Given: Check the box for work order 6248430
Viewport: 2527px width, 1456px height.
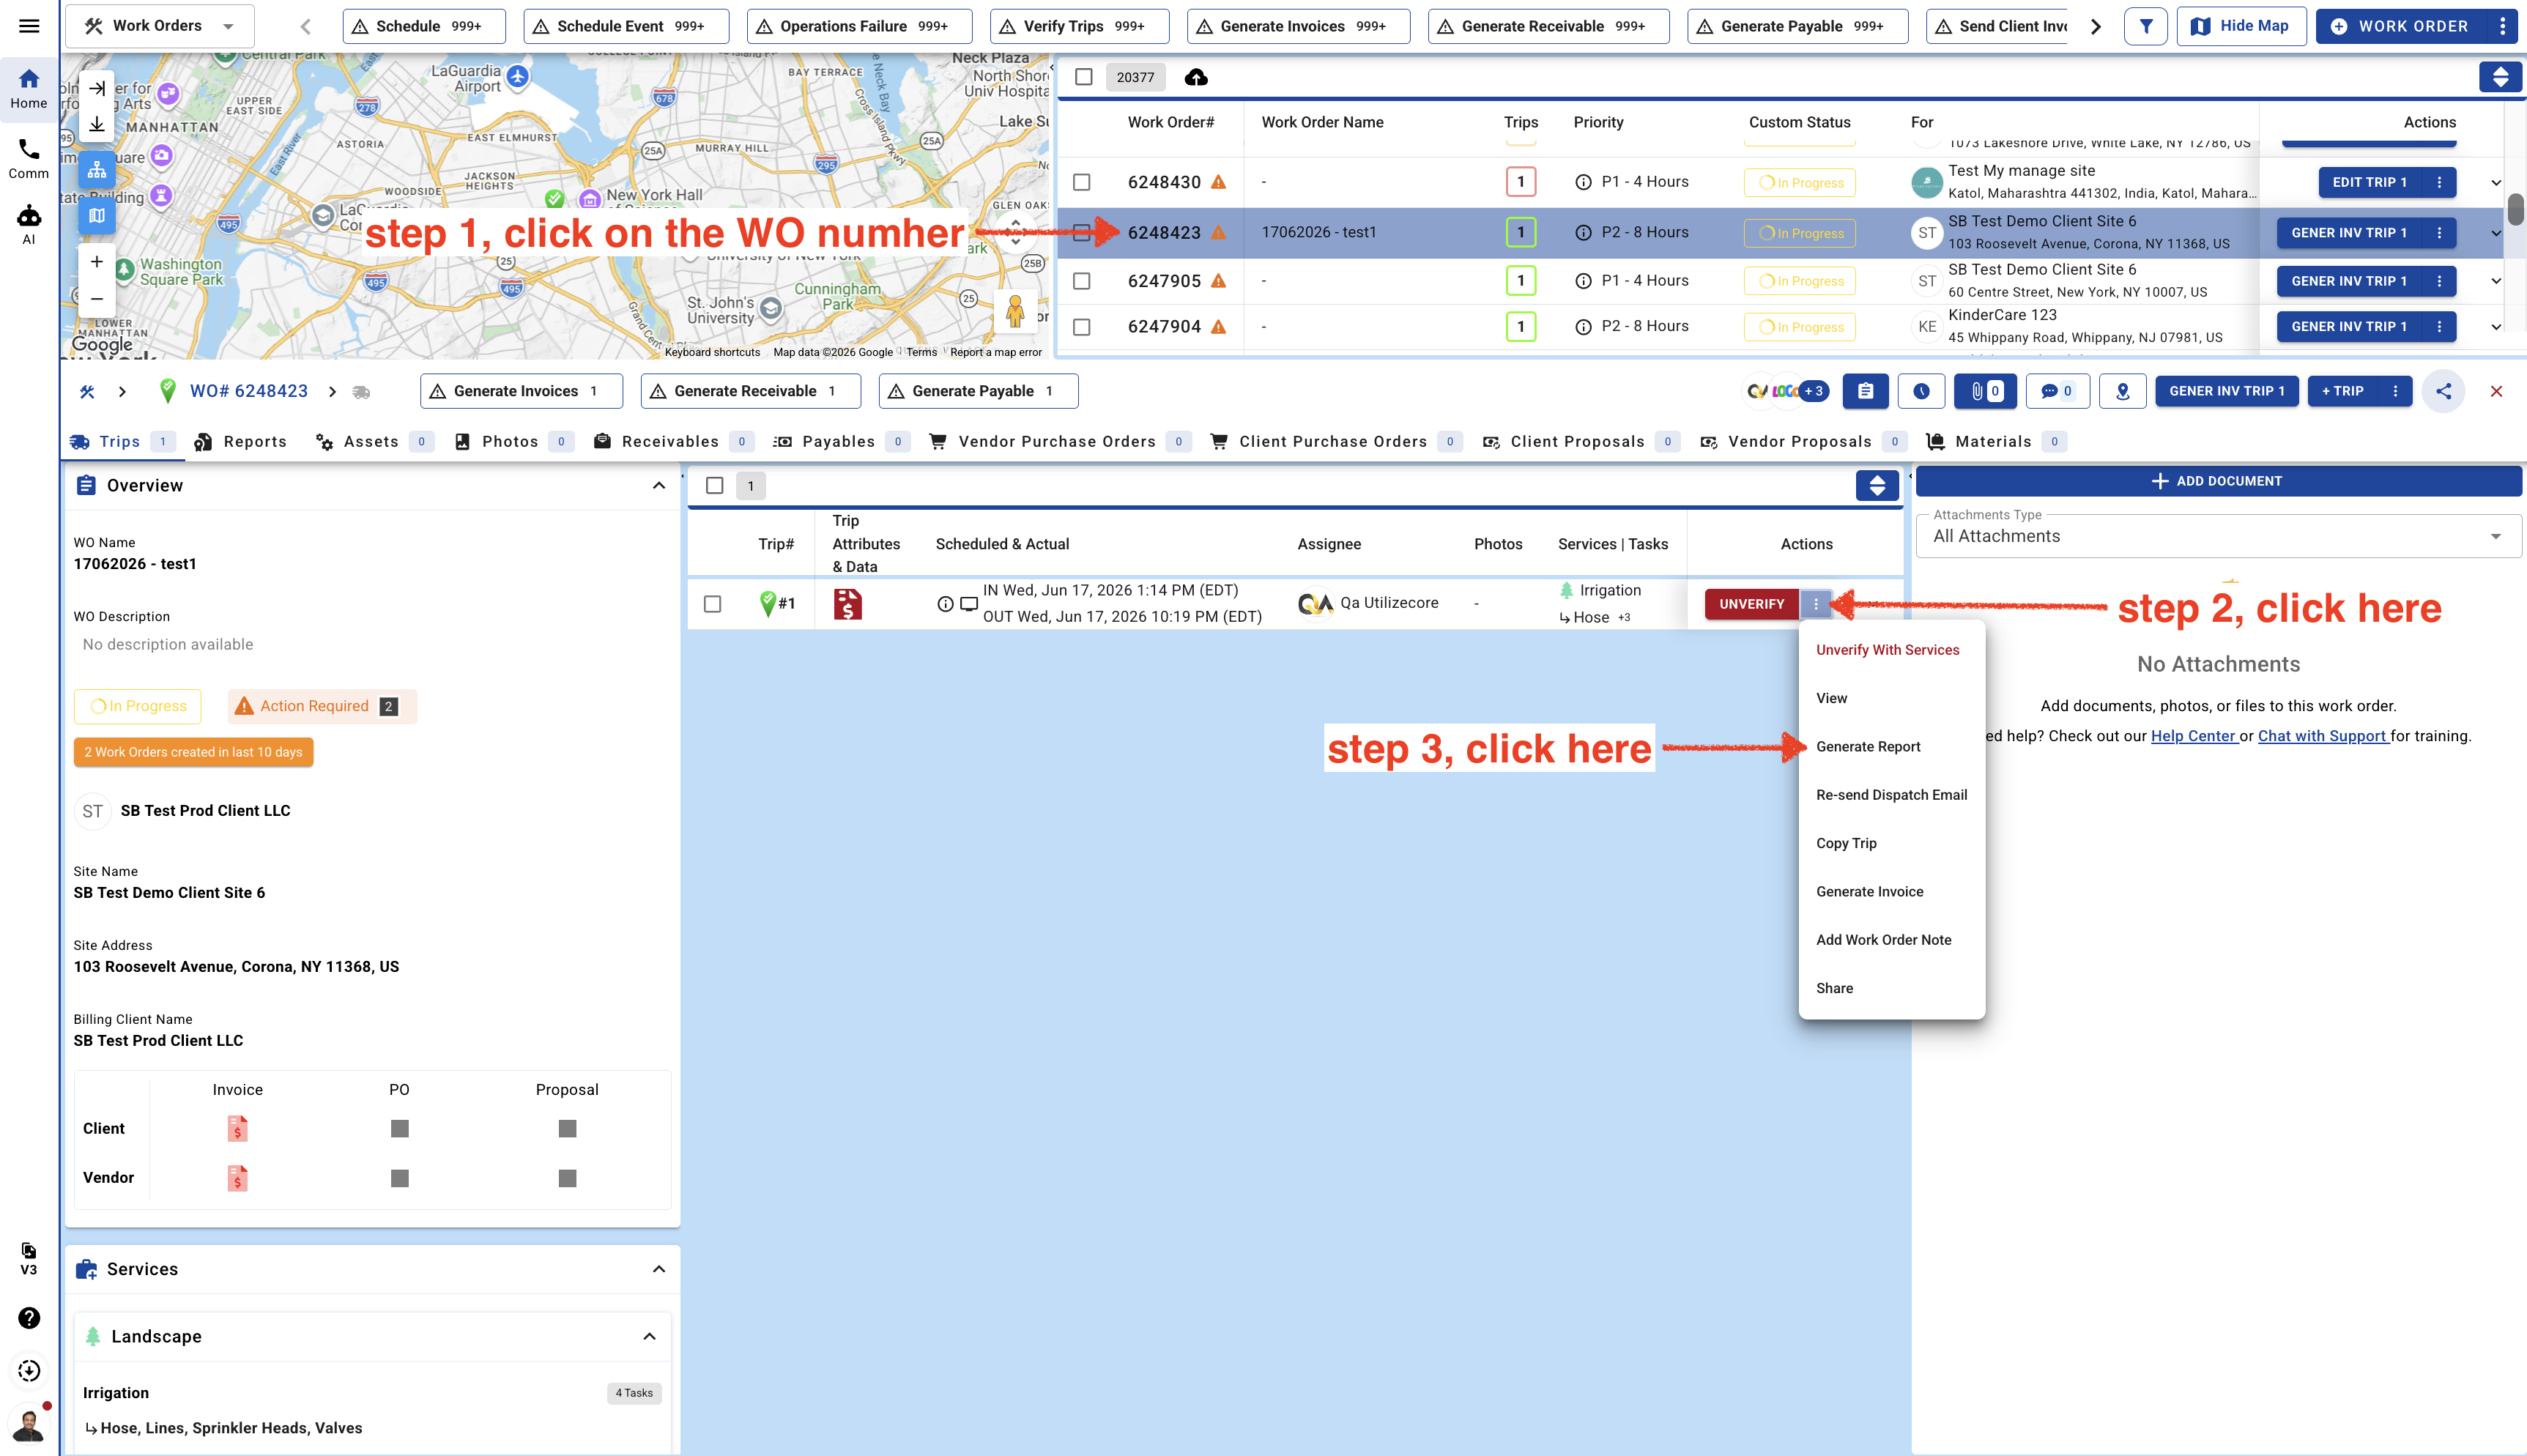Looking at the screenshot, I should point(1081,182).
